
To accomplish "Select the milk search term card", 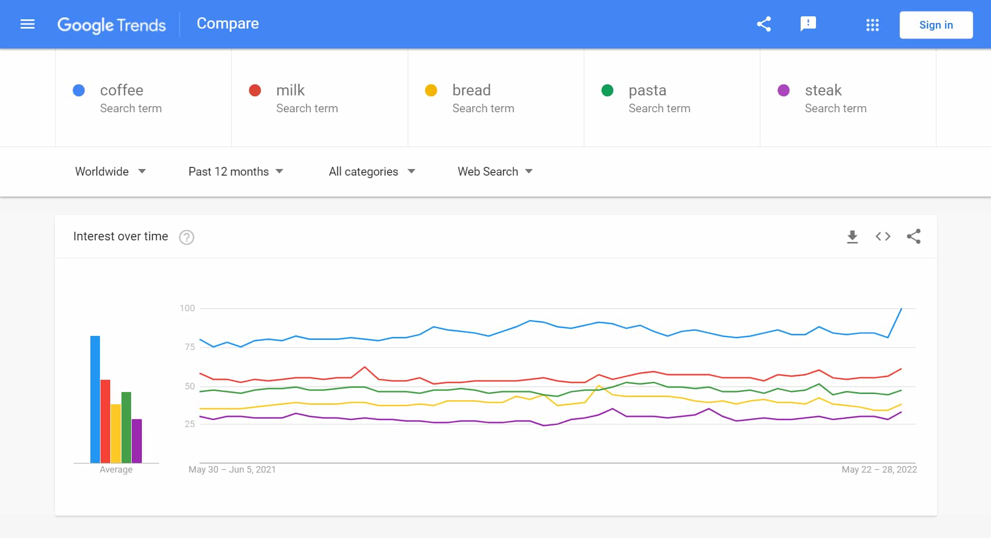I will (x=319, y=98).
